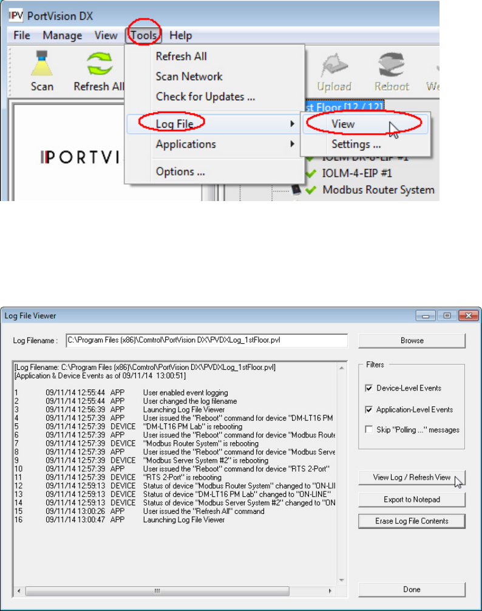Click the log scrollbar right arrow
The height and width of the screenshot is (611, 482).
pos(330,591)
